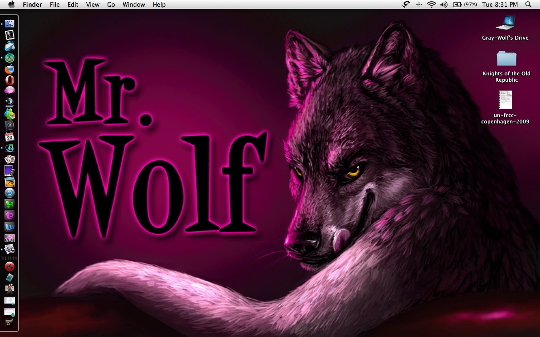The height and width of the screenshot is (337, 540).
Task: Launch green Microsoft Excel Dock icon
Action: pos(10,204)
